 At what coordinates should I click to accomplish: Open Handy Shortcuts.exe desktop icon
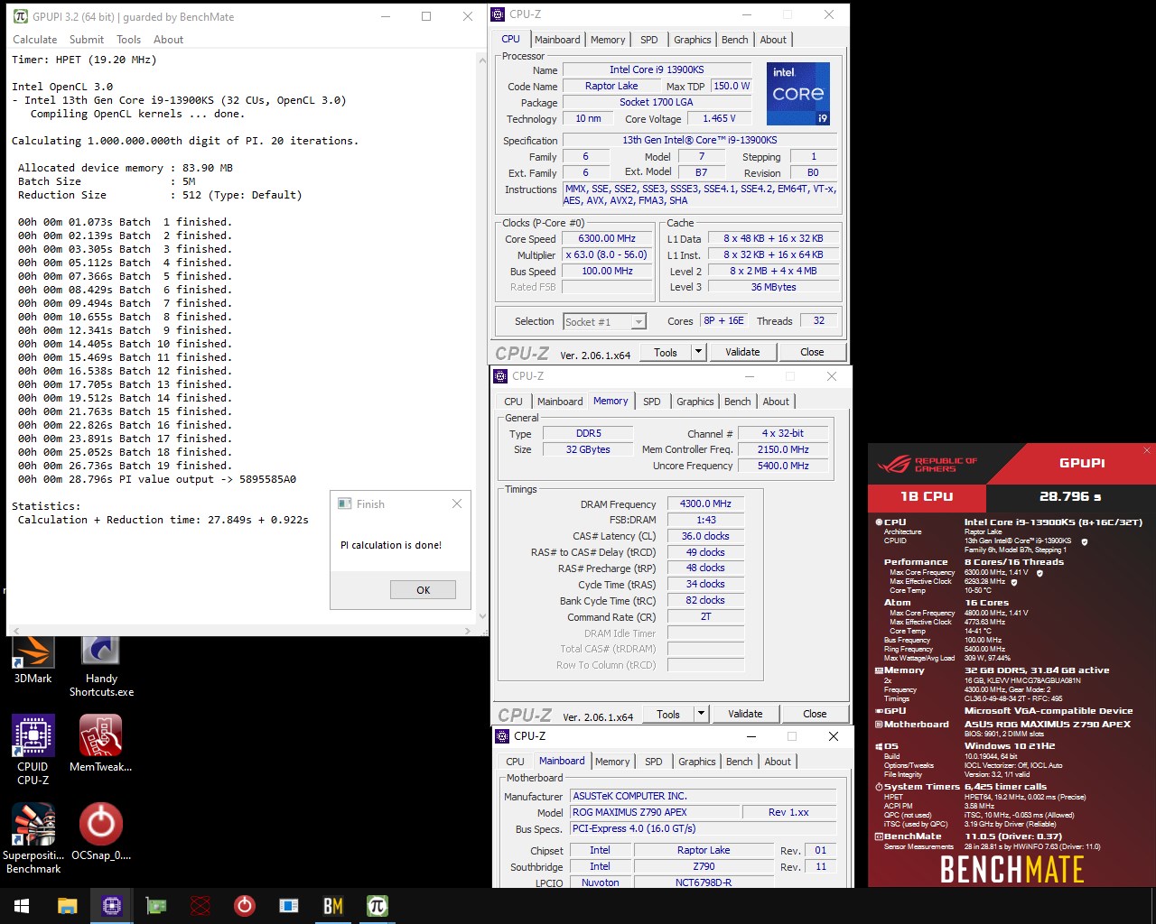101,667
